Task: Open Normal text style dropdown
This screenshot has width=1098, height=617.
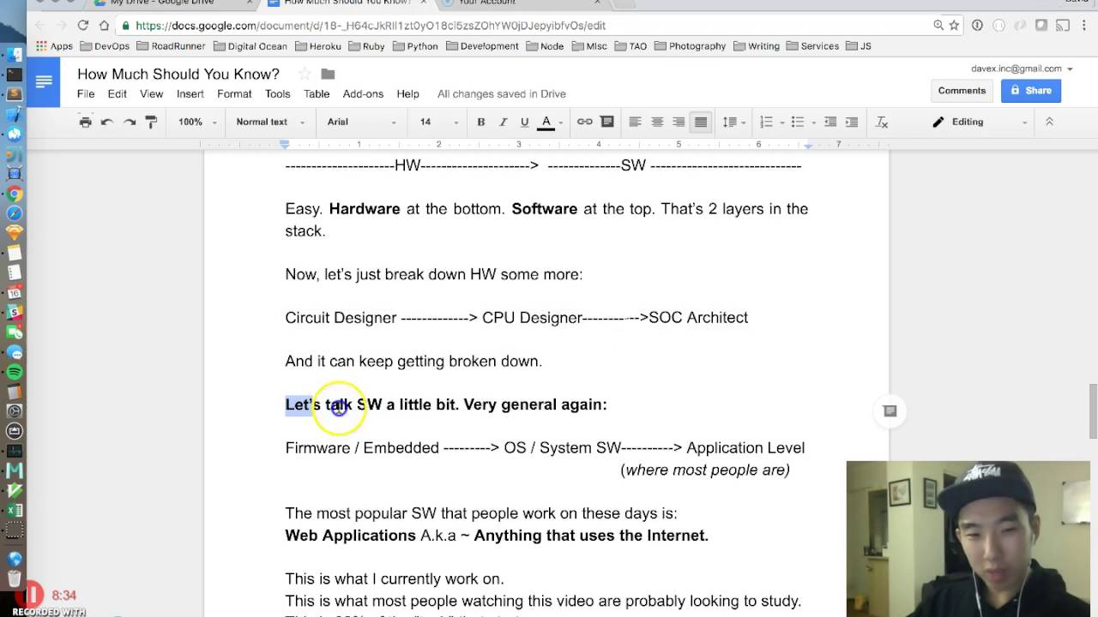Action: pyautogui.click(x=269, y=122)
